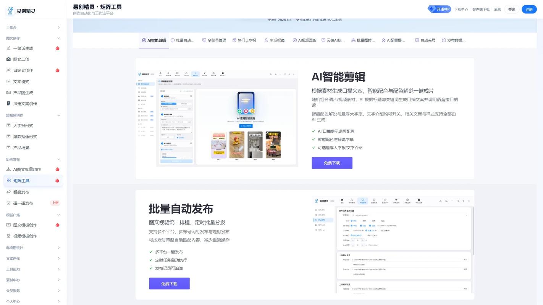
Task: Click the hierarchy icon beside AI图文批量创作
Action: coord(9,170)
